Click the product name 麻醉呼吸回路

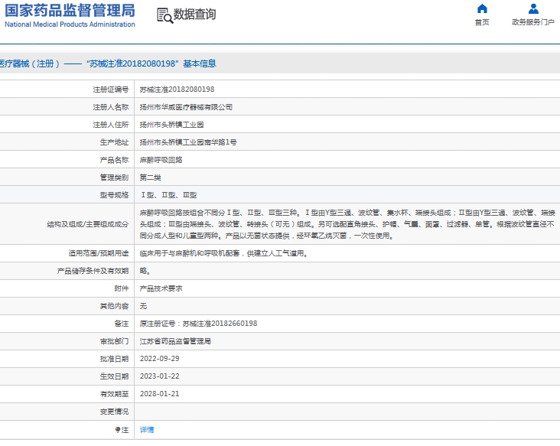tap(161, 160)
